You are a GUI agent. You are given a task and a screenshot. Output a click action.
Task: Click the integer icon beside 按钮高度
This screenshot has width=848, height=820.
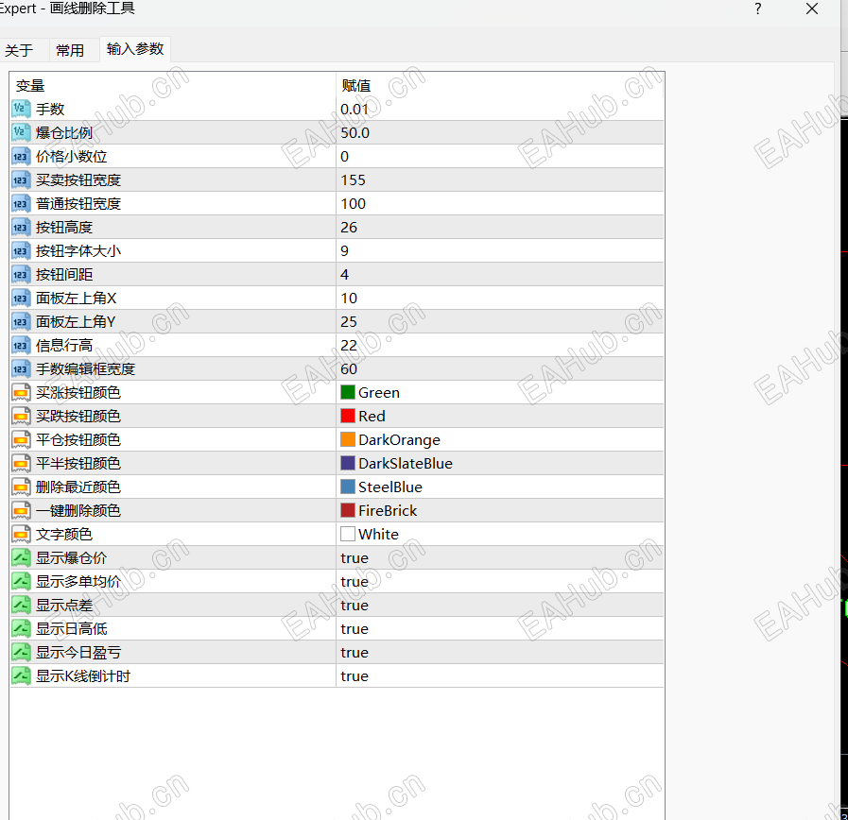[21, 228]
